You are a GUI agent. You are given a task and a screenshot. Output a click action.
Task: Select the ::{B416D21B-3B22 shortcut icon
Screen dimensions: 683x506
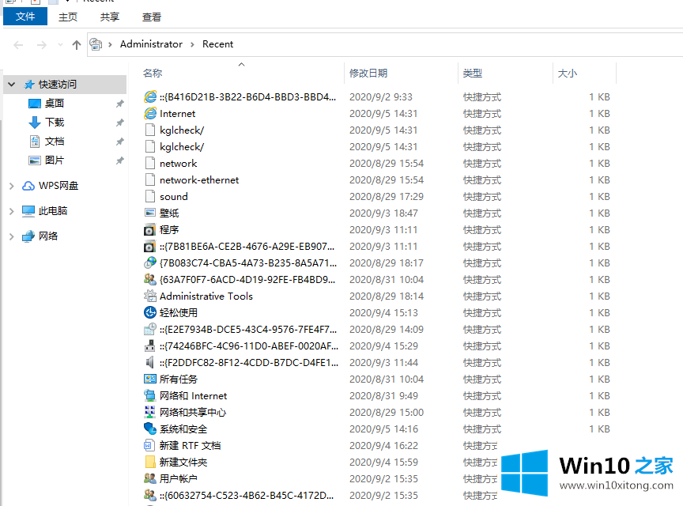click(150, 96)
